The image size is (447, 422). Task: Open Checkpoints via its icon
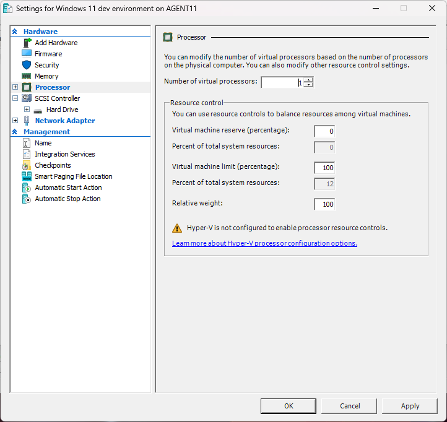click(x=27, y=165)
